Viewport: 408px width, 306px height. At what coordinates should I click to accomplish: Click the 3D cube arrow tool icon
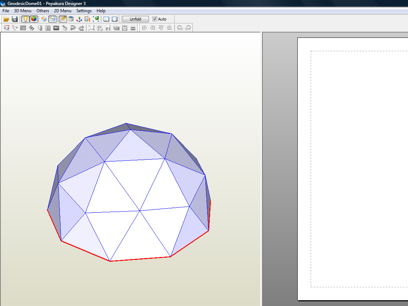[x=65, y=28]
